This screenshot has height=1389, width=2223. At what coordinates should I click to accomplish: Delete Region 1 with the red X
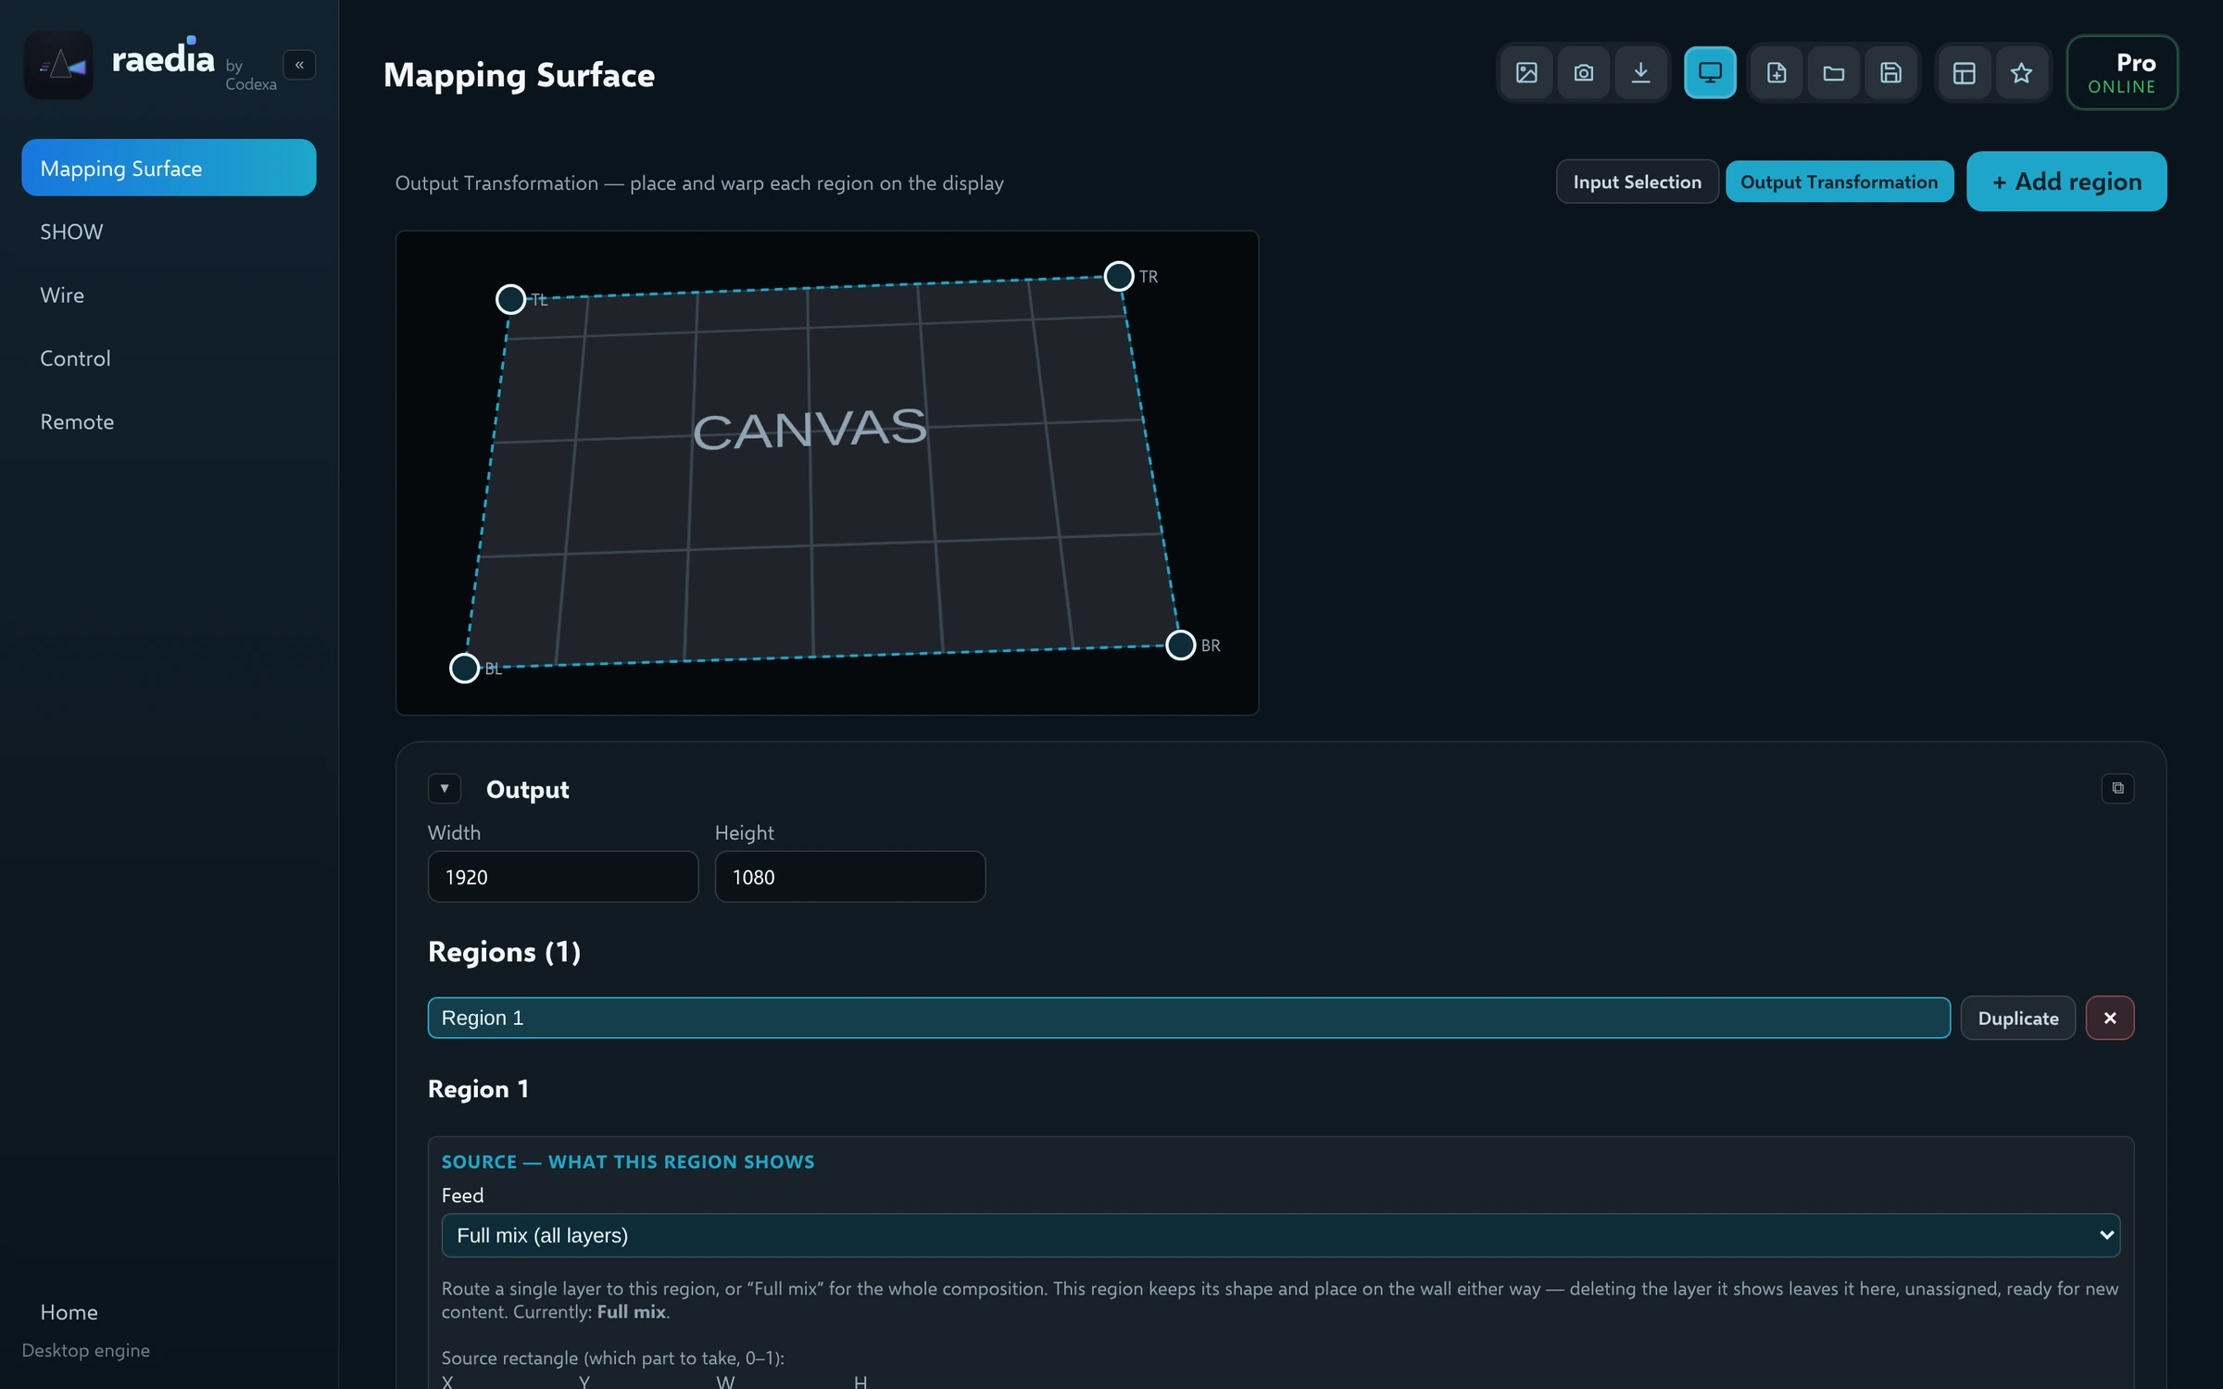[x=2110, y=1018]
